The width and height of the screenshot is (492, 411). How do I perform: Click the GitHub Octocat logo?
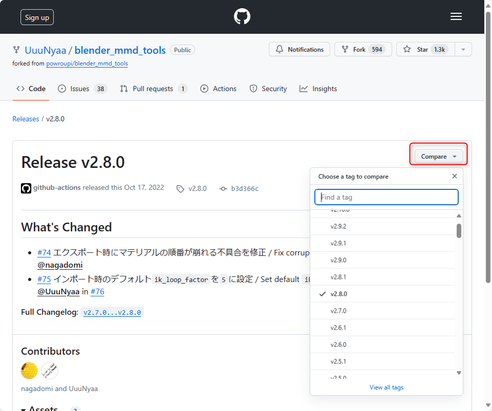[x=242, y=16]
